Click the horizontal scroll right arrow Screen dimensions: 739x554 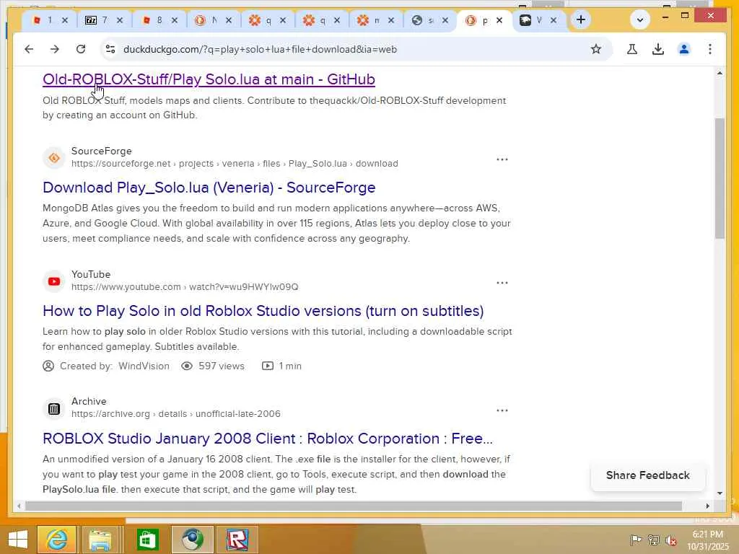click(707, 506)
